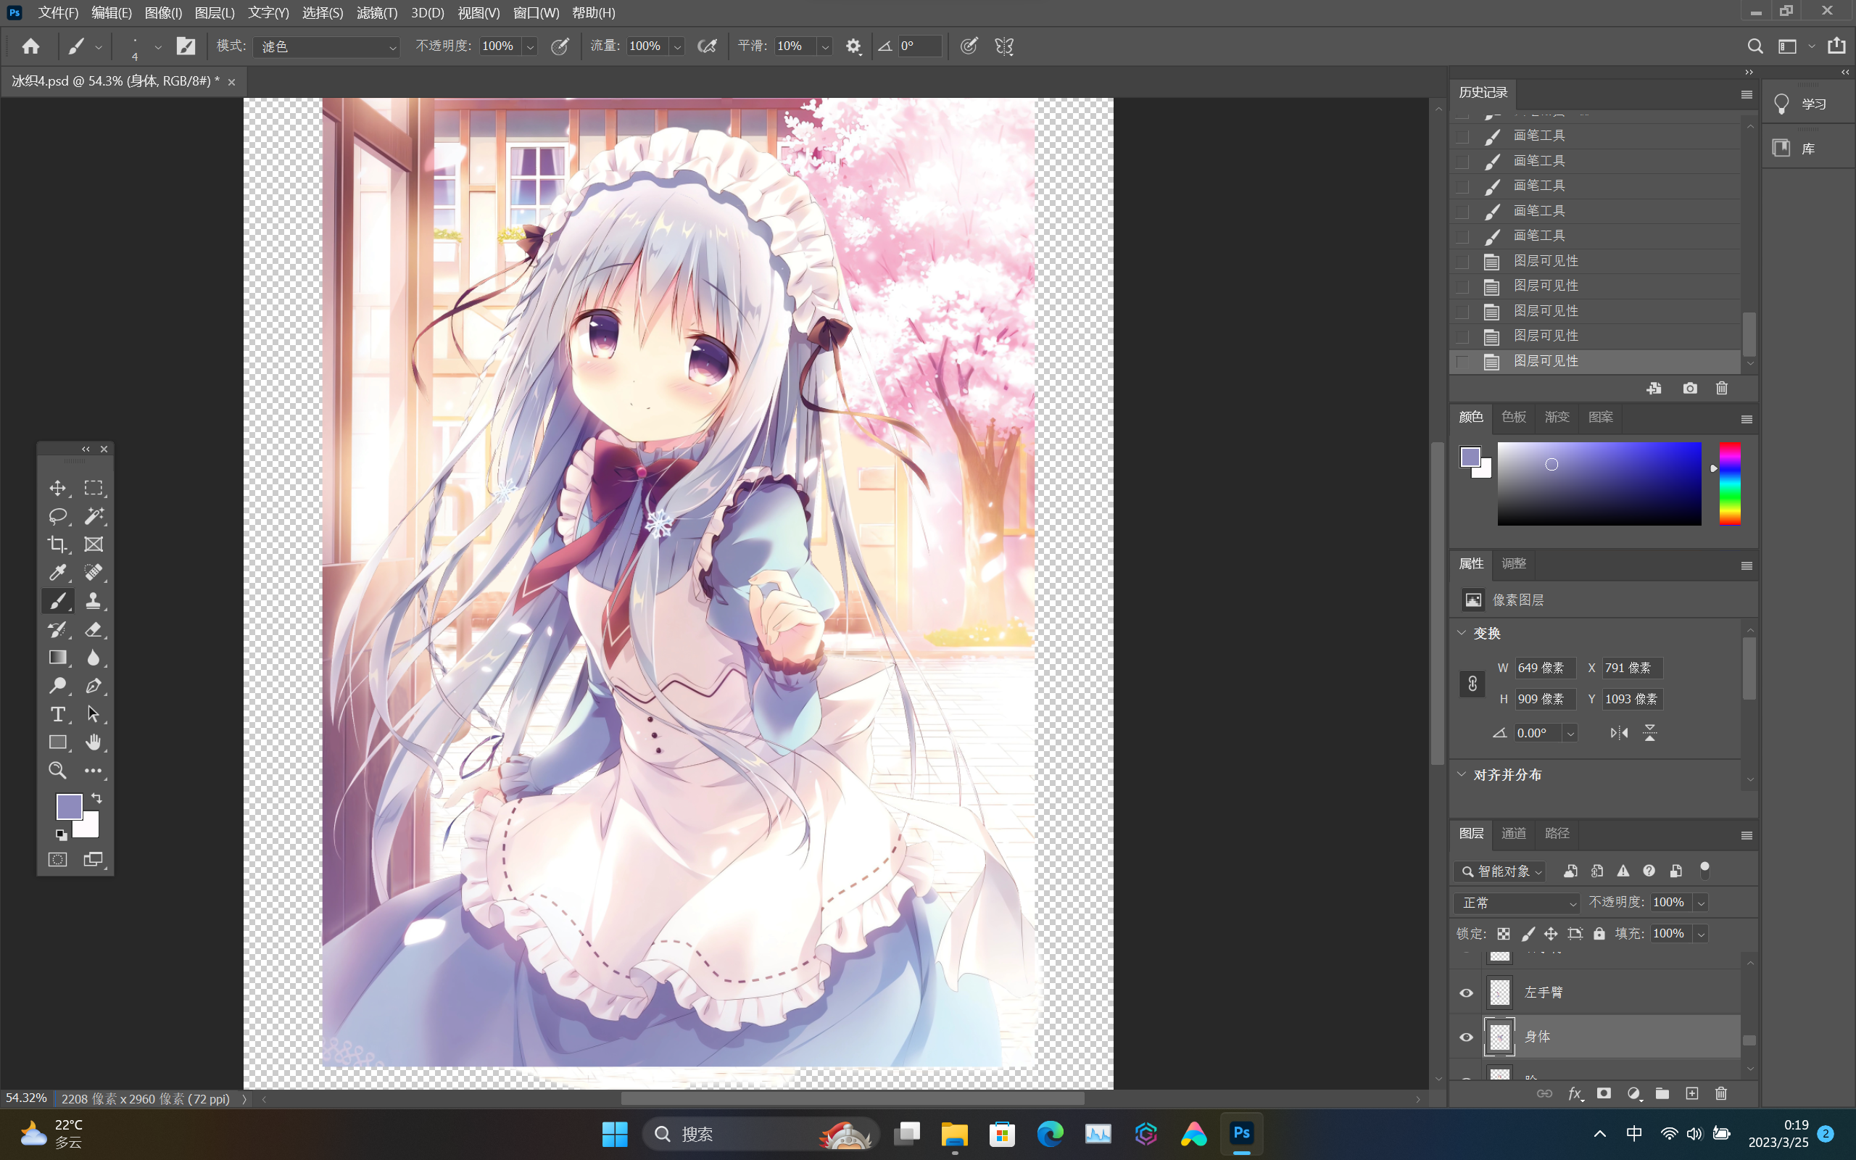The image size is (1856, 1160).
Task: Switch to the 色板 tab
Action: pos(1513,417)
